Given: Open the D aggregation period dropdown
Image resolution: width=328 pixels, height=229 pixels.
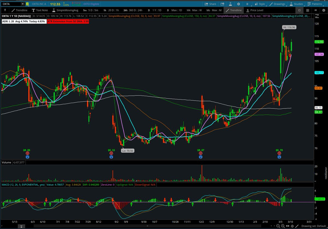Looking at the screenshot, I should (247, 4).
